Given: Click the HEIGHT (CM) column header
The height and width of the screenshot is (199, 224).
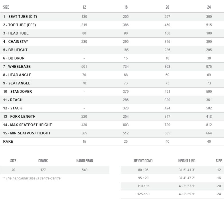Looking at the screenshot, I should pyautogui.click(x=143, y=161).
